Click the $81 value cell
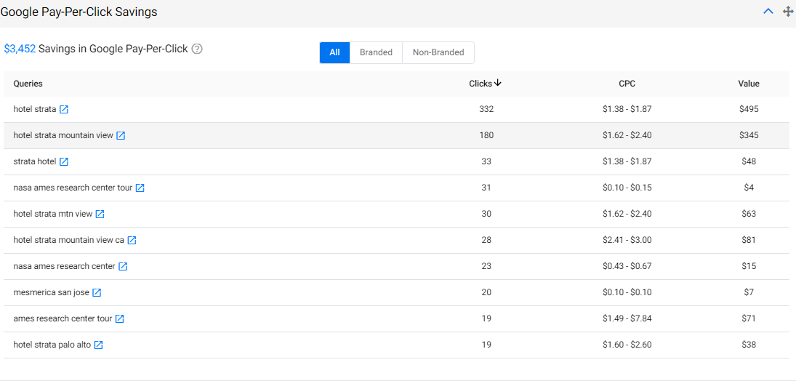The height and width of the screenshot is (381, 796). (x=749, y=240)
